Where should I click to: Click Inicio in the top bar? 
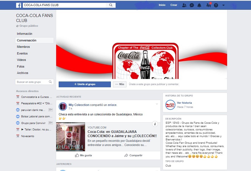pos(162,5)
